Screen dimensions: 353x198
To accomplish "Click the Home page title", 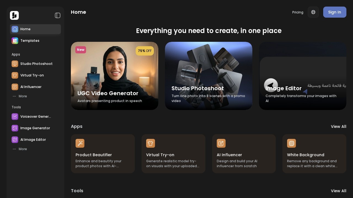I will point(78,12).
